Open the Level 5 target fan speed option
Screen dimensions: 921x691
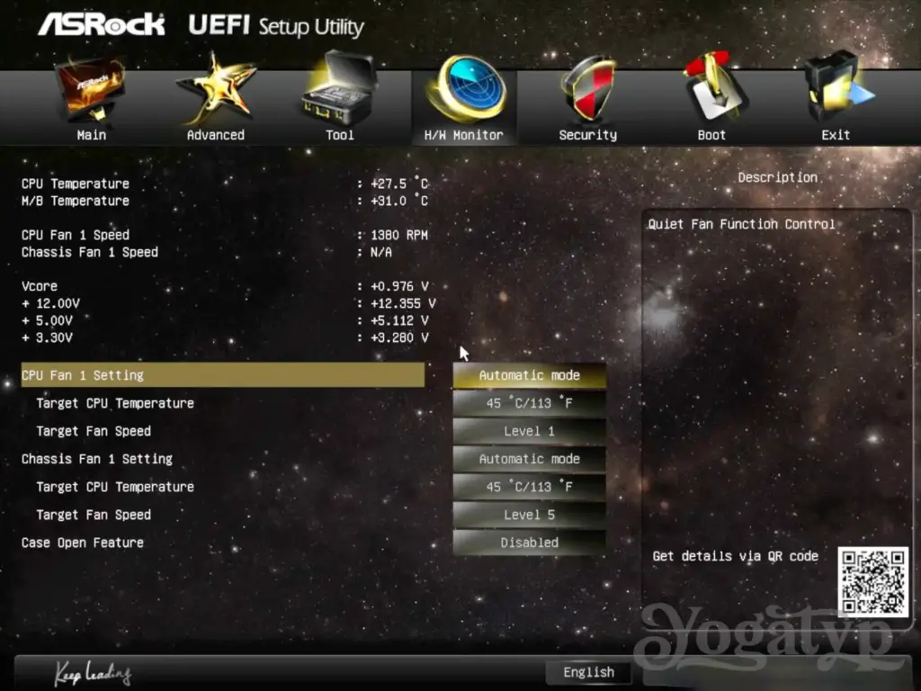click(529, 515)
